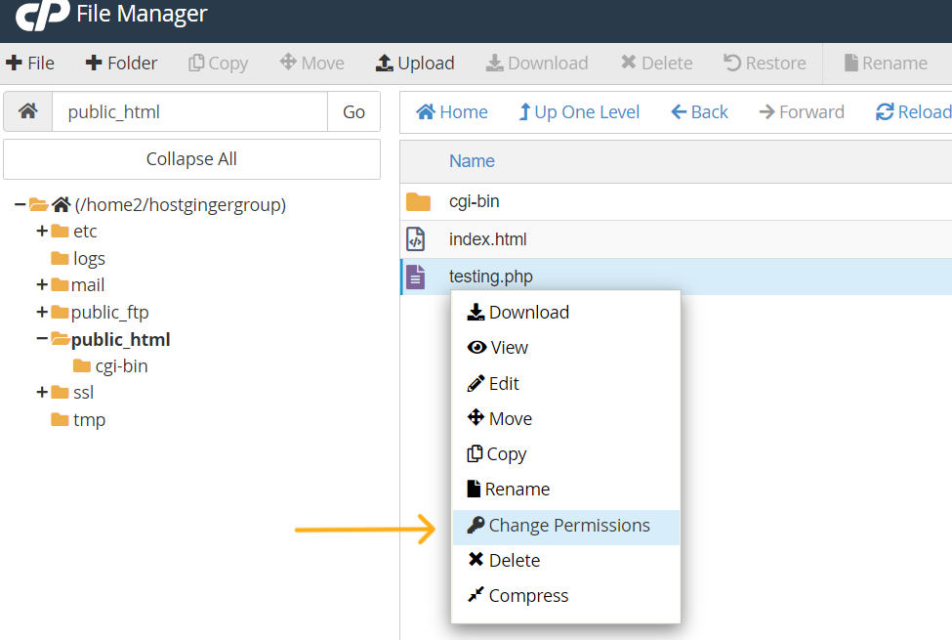The image size is (952, 640).
Task: Collapse the public_html tree node
Action: click(42, 338)
